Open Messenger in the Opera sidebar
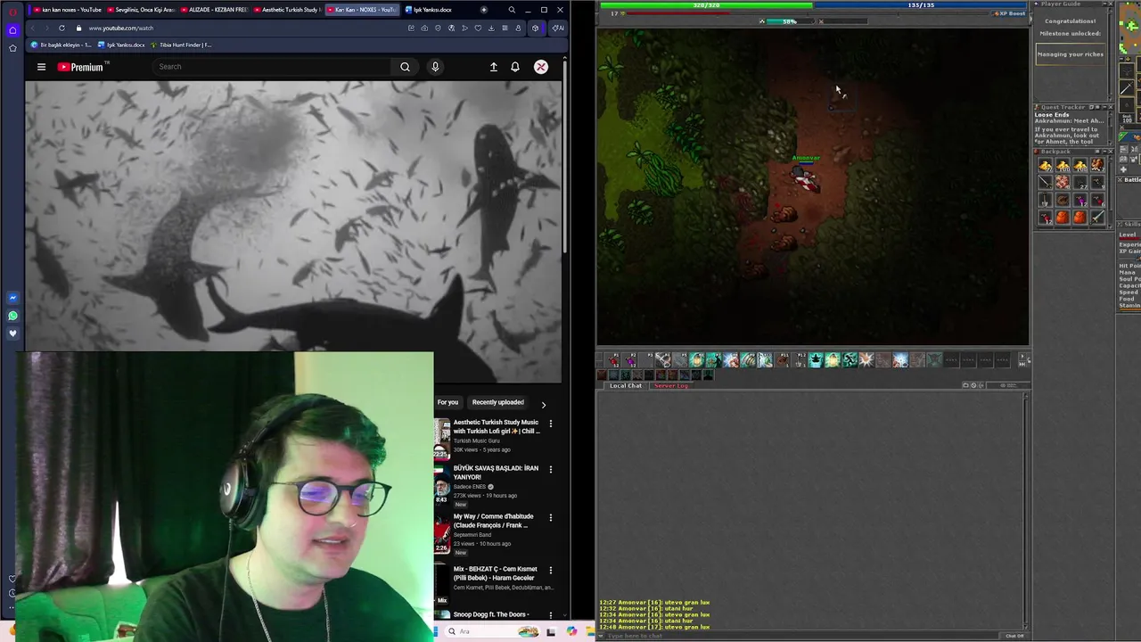 pyautogui.click(x=12, y=298)
